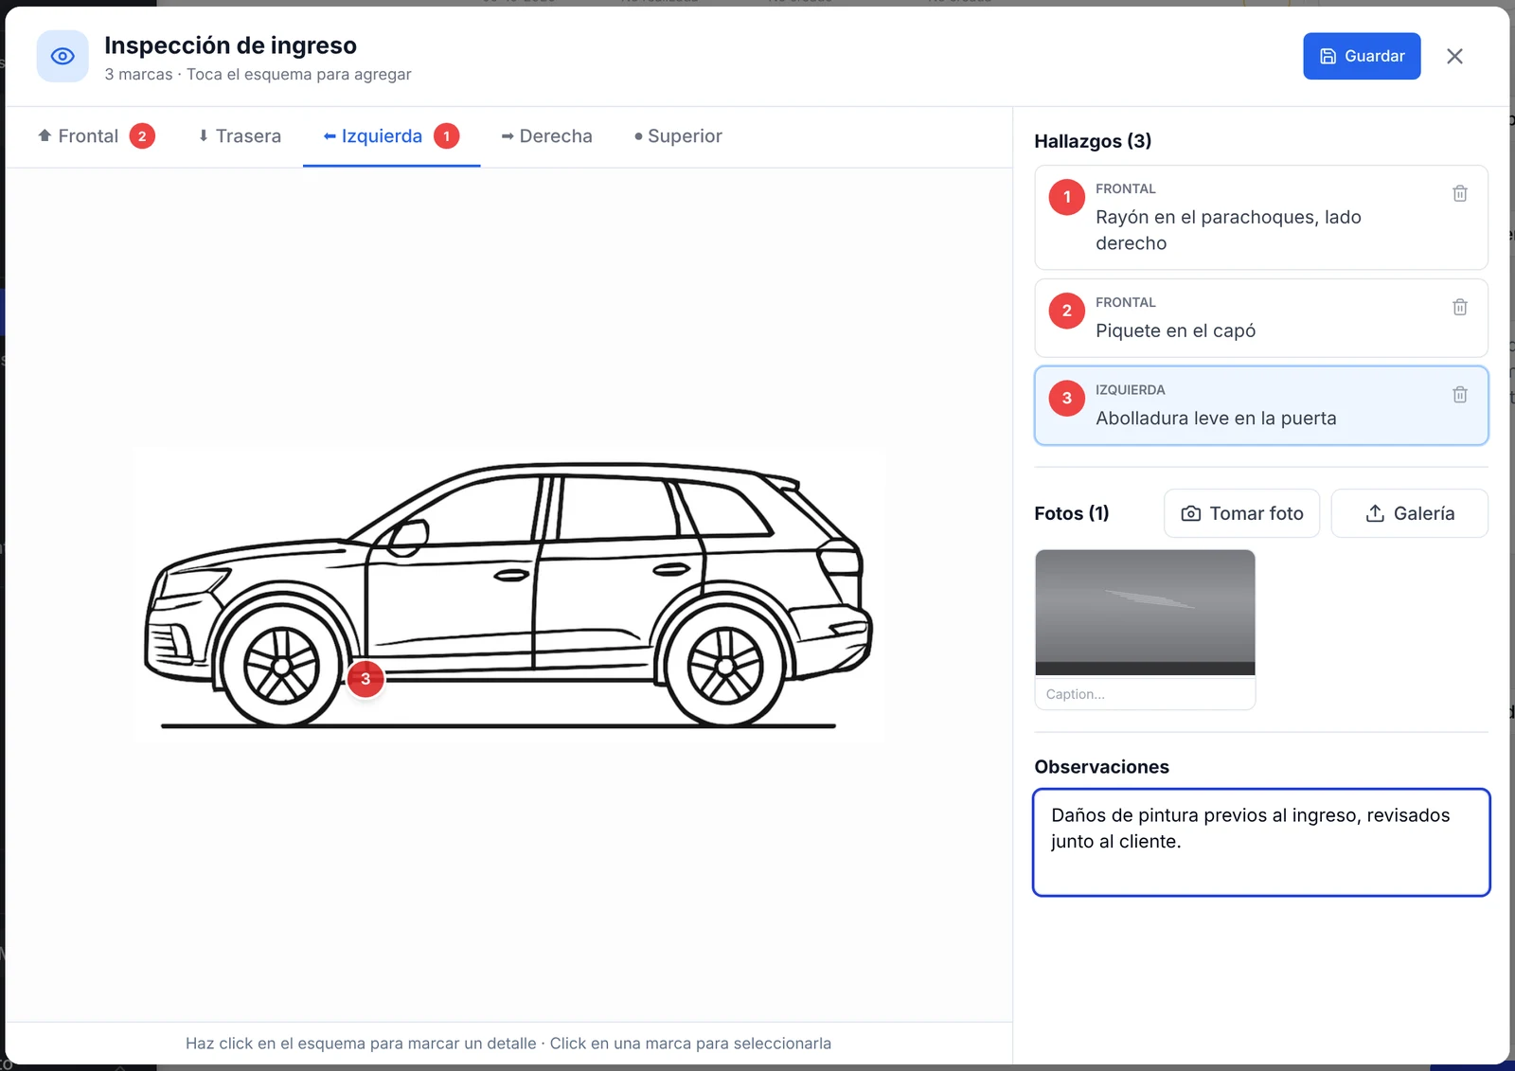Close the inspection dialog with X
Image resolution: width=1515 pixels, height=1071 pixels.
coord(1454,57)
